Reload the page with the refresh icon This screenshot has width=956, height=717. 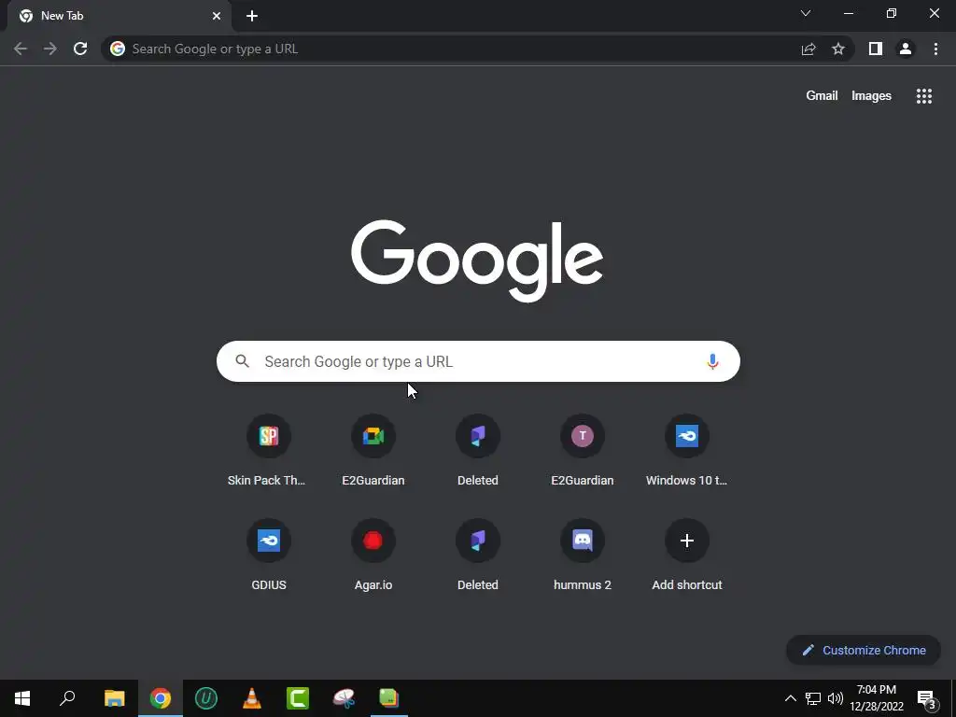point(80,49)
